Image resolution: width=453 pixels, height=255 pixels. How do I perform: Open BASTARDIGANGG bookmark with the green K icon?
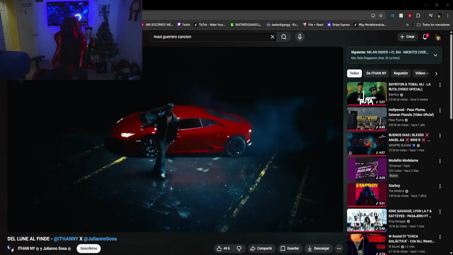tap(246, 25)
